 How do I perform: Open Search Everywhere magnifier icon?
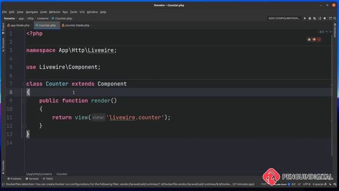(x=335, y=19)
